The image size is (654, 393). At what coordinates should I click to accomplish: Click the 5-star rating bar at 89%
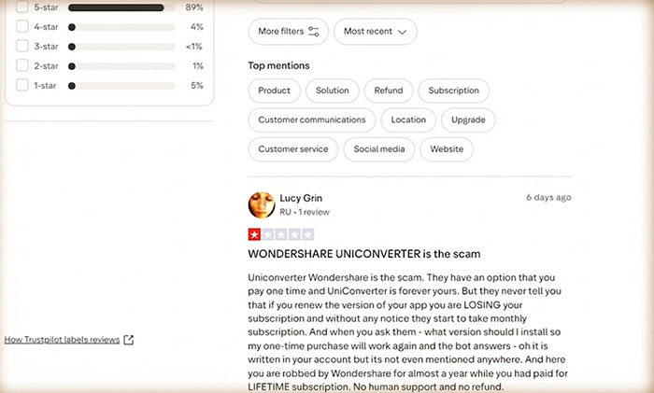click(x=121, y=7)
